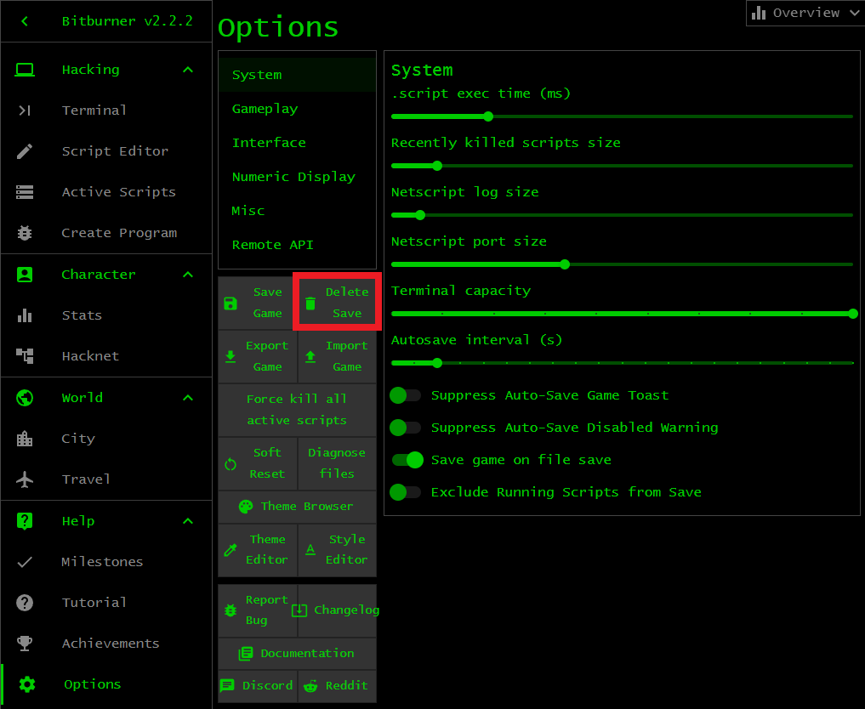Click the Theme Editor eyedropper icon
The width and height of the screenshot is (865, 709).
point(230,550)
